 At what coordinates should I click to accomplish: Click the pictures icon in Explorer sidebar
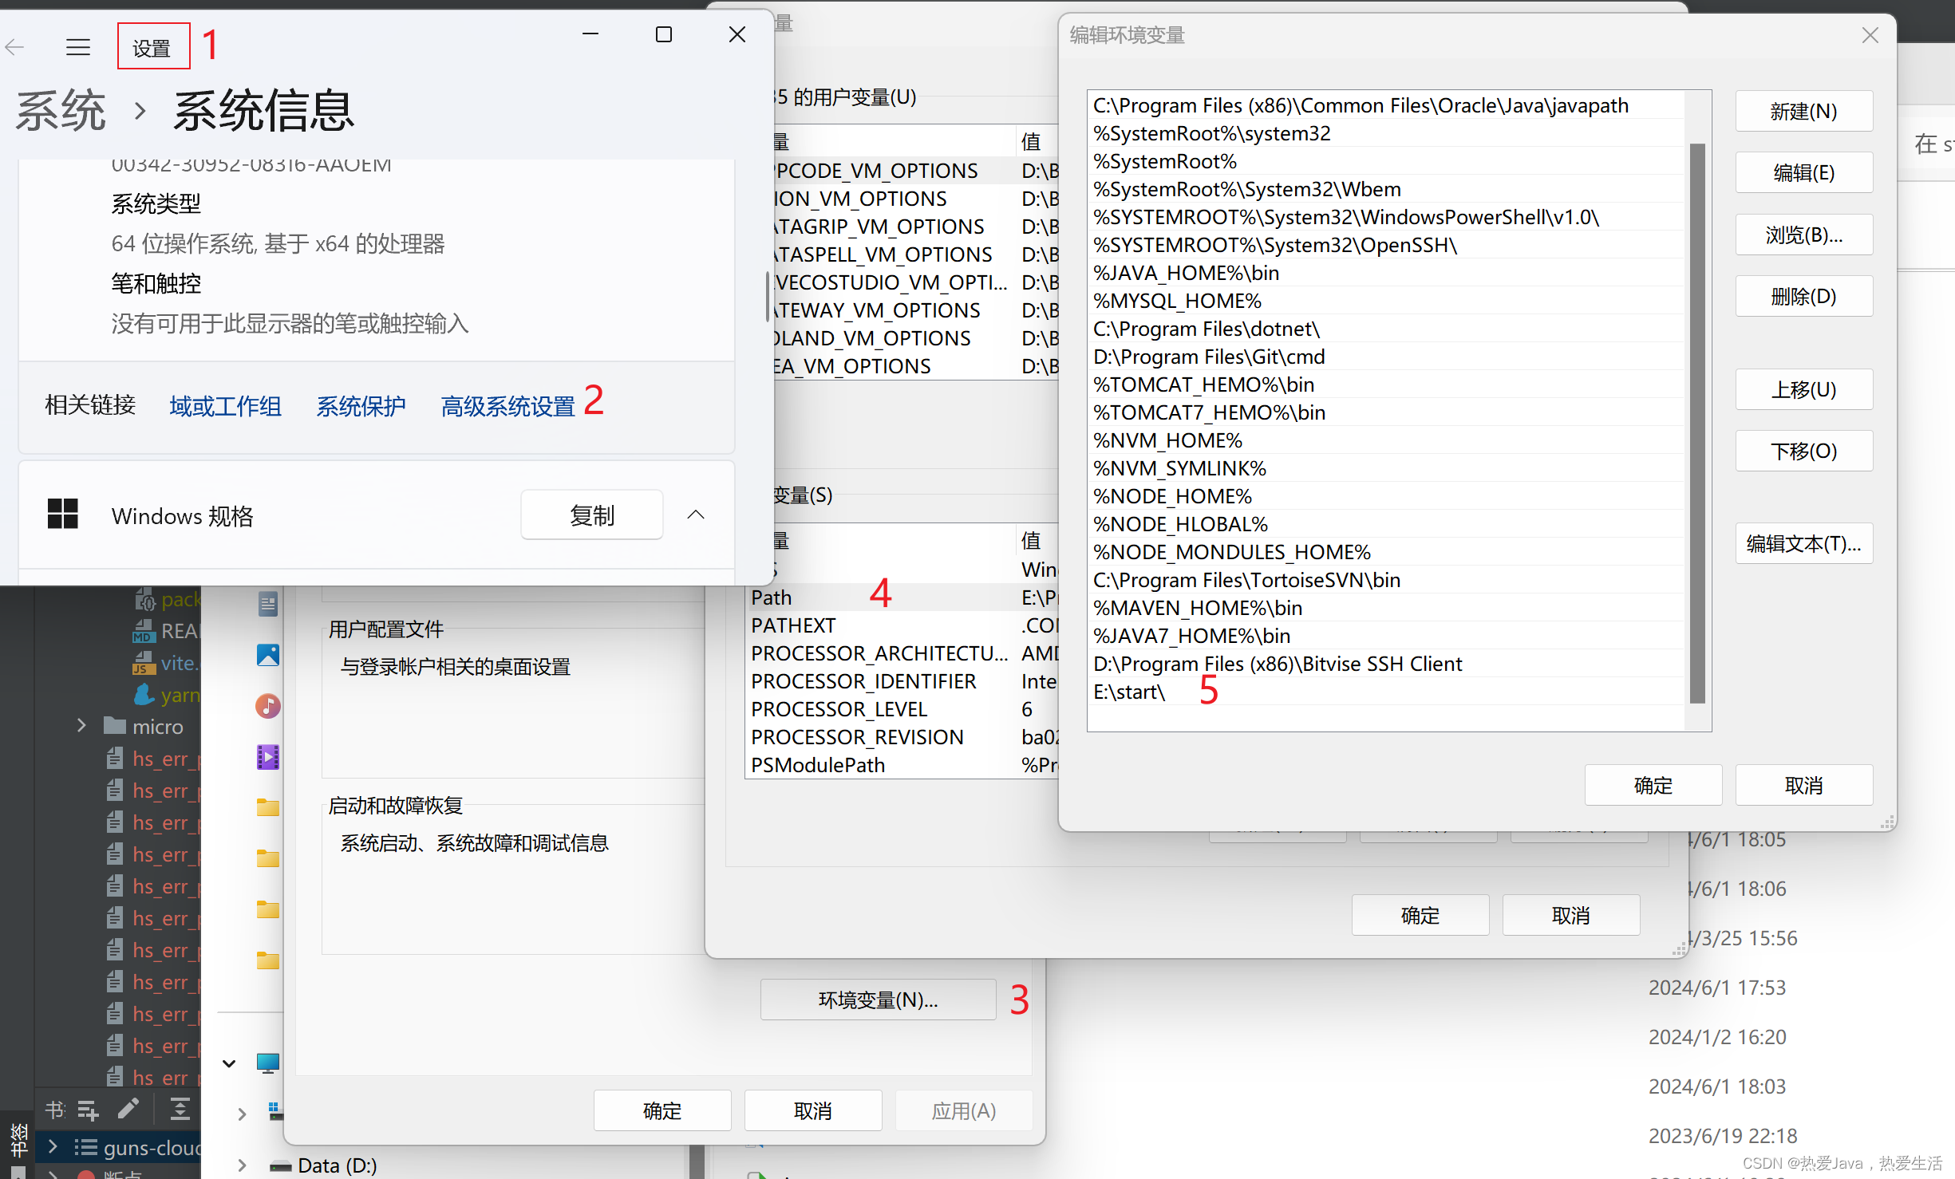tap(268, 655)
